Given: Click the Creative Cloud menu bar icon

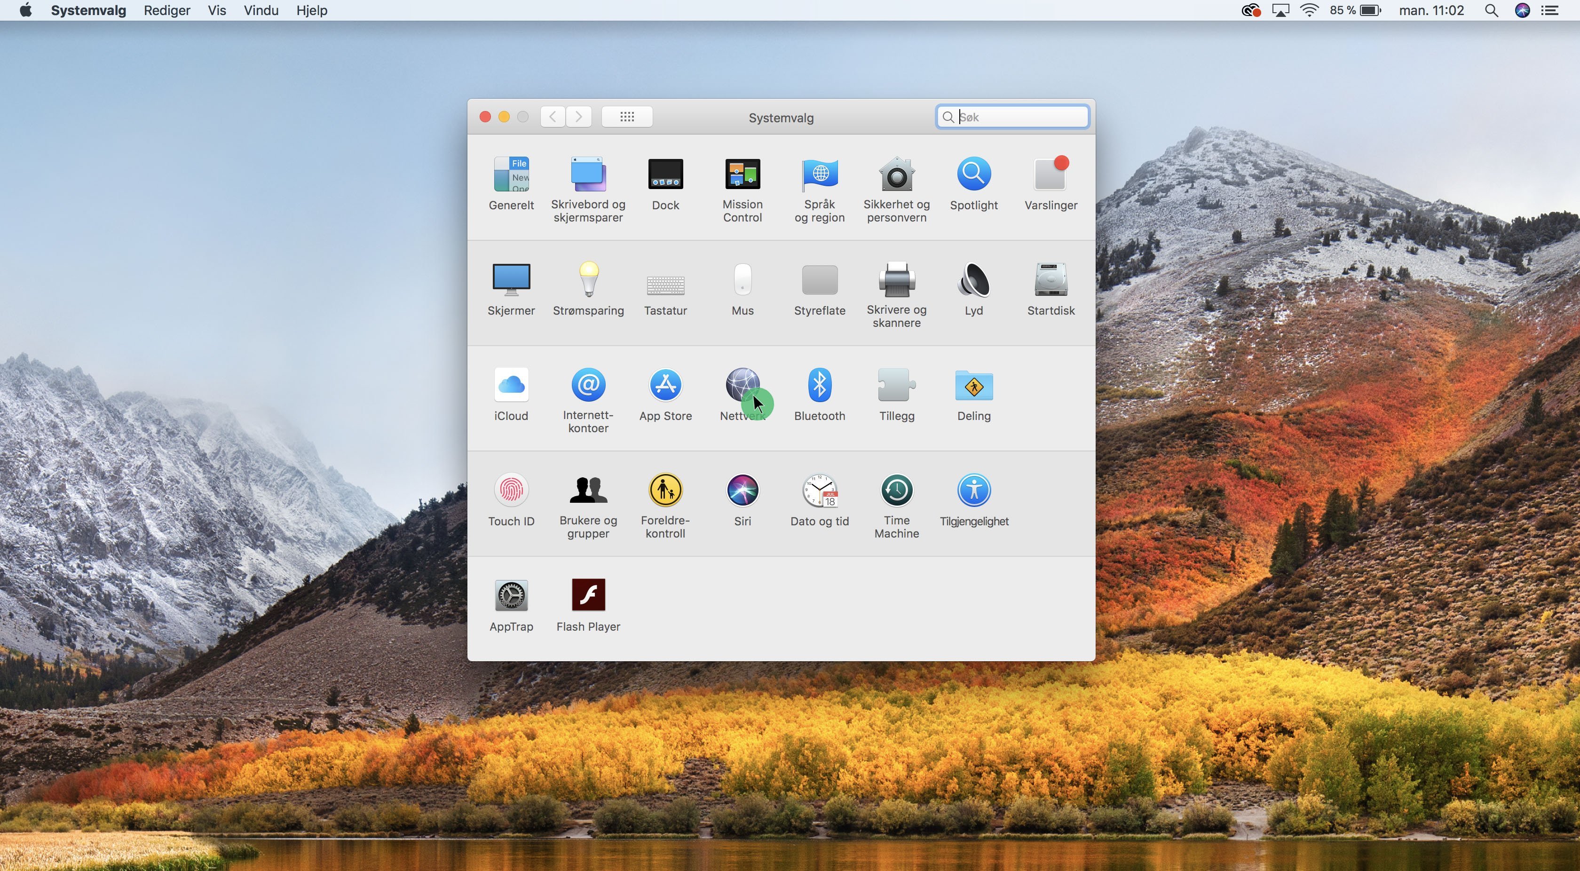Looking at the screenshot, I should pyautogui.click(x=1251, y=10).
